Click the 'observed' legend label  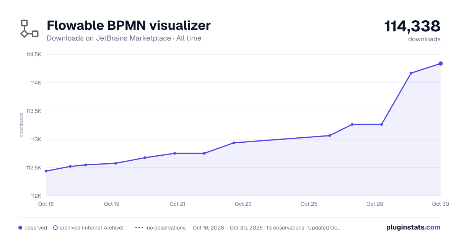(36, 228)
